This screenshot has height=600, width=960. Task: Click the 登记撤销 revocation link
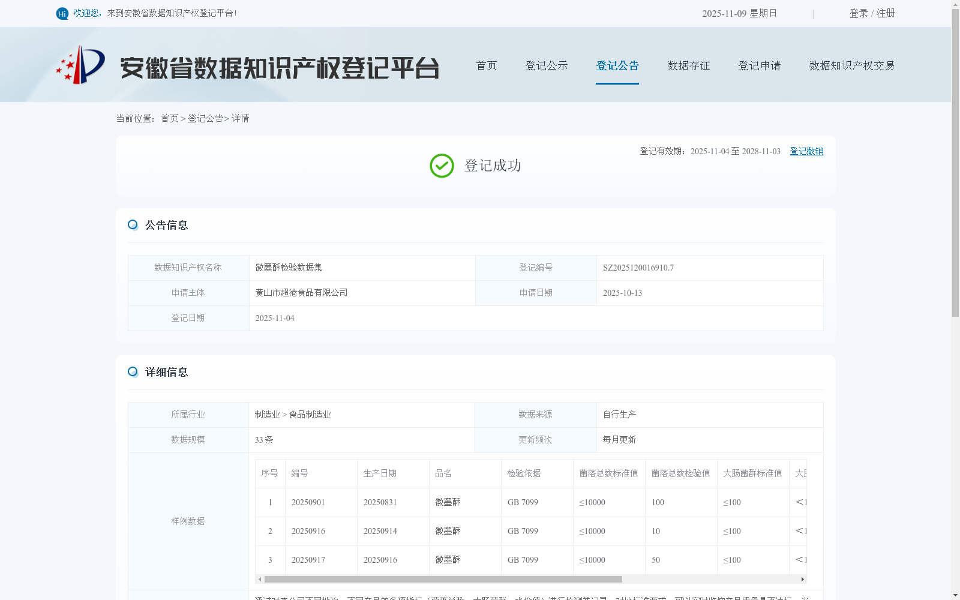806,151
